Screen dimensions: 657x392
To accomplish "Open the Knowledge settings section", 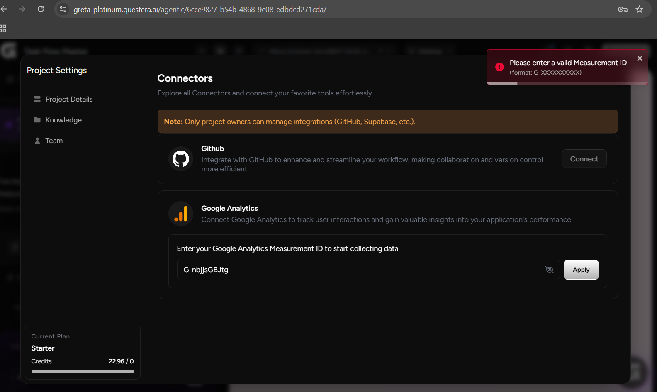I will pyautogui.click(x=63, y=120).
